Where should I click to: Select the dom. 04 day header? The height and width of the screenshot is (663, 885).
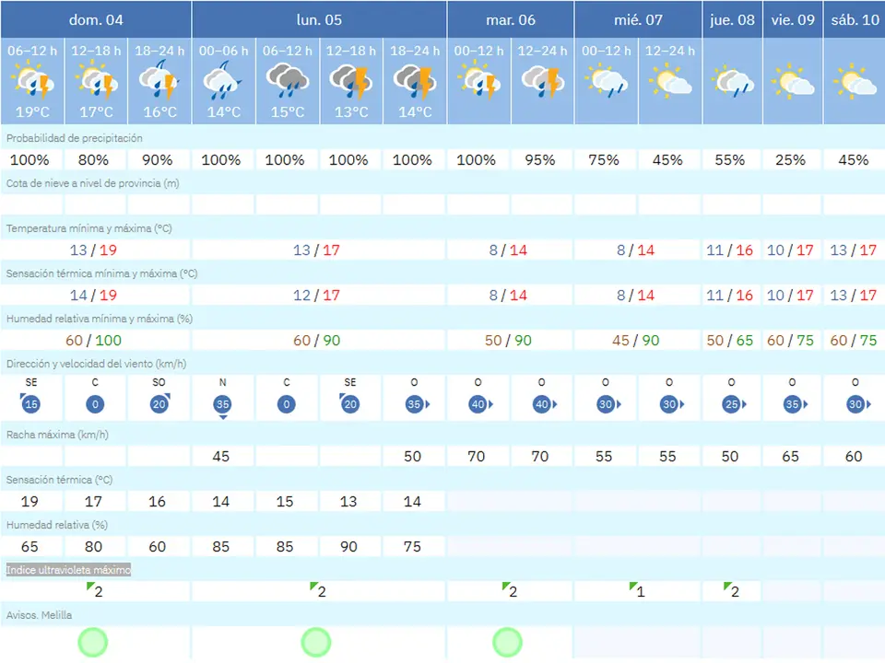[x=96, y=19]
